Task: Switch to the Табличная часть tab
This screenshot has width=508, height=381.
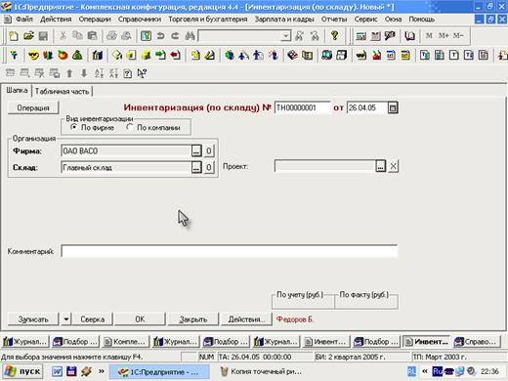Action: pos(62,92)
